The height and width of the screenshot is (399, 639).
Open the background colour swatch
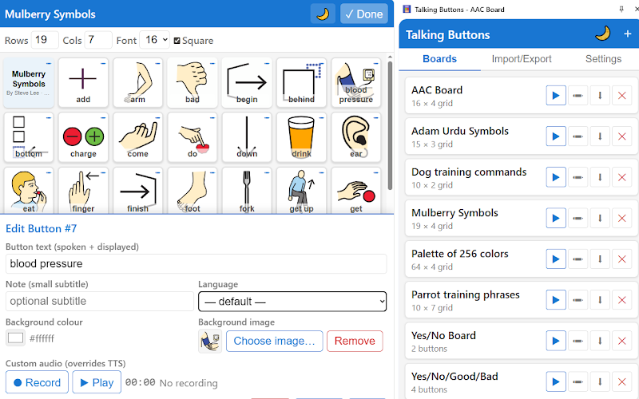(15, 338)
